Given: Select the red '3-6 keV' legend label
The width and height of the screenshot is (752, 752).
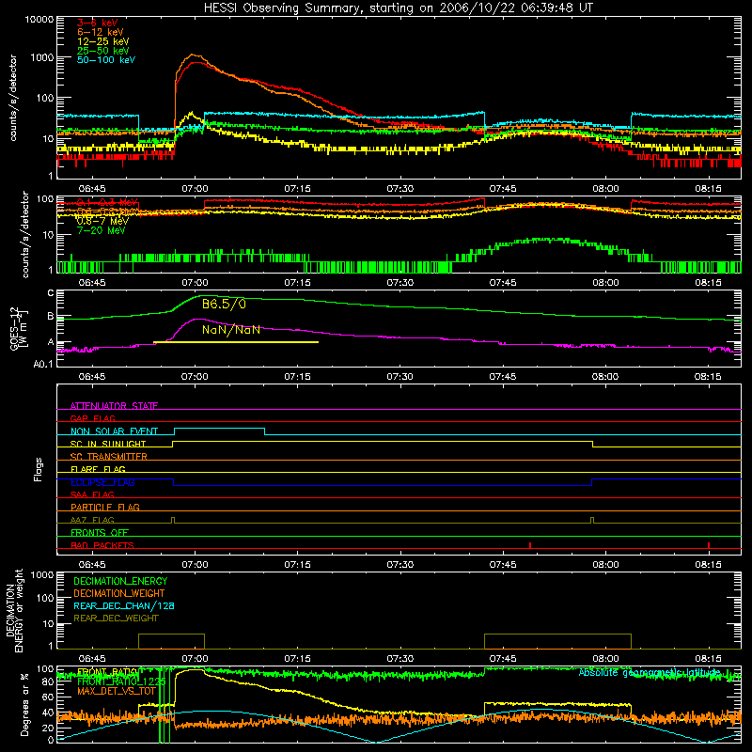Looking at the screenshot, I should click(98, 23).
